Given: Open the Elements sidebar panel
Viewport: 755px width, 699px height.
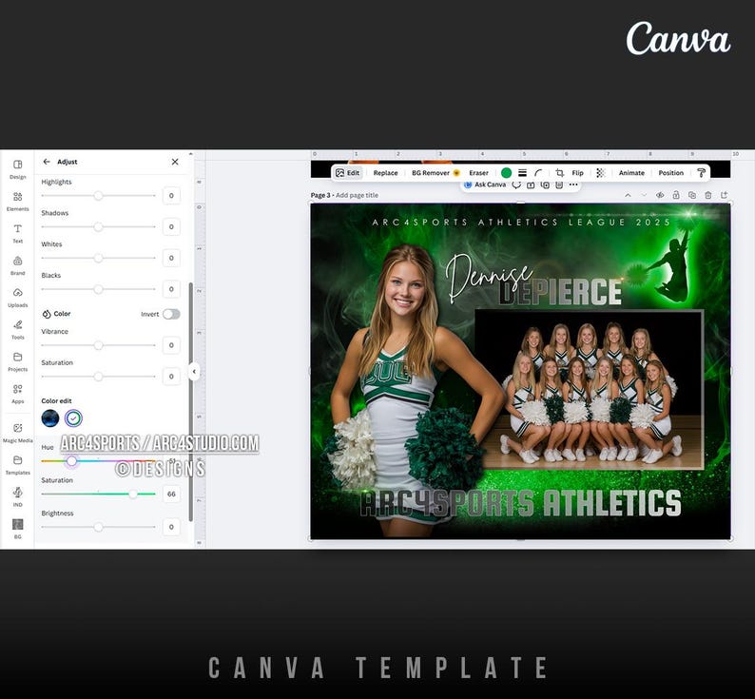Looking at the screenshot, I should (x=18, y=202).
